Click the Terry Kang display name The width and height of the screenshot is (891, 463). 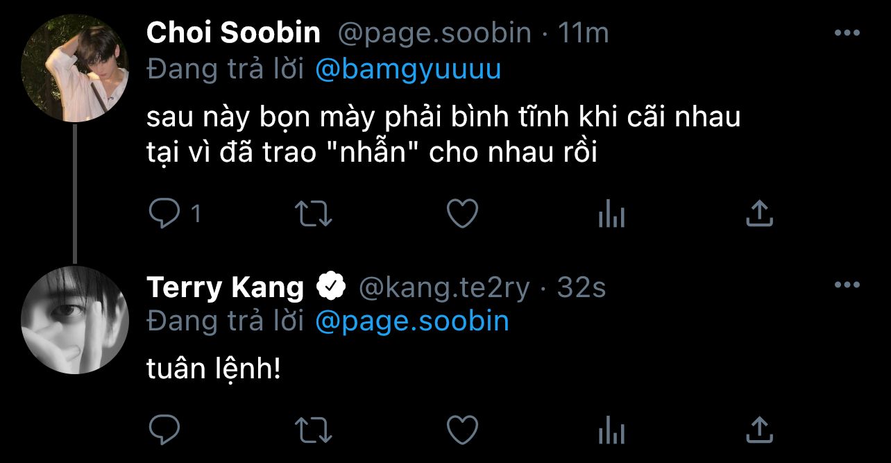coord(226,286)
